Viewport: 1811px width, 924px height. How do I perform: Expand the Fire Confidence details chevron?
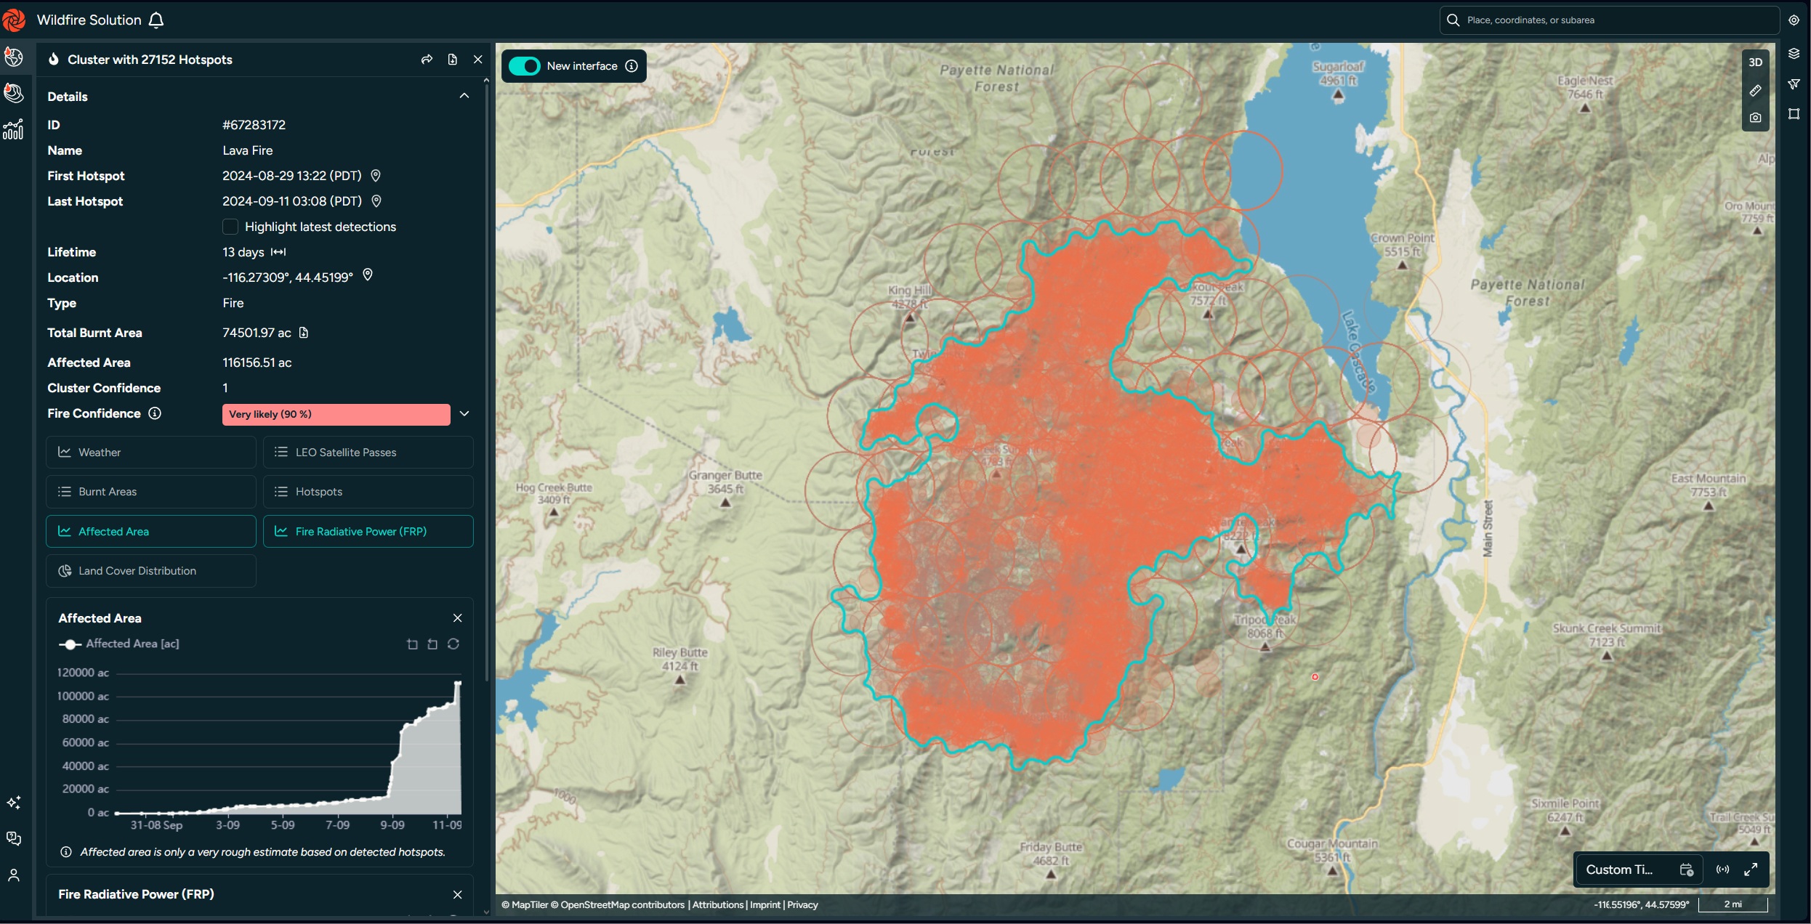[464, 413]
